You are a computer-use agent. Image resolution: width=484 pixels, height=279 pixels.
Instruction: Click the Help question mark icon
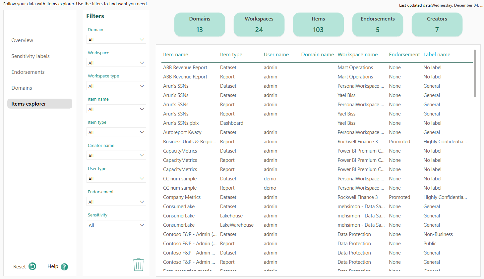pyautogui.click(x=64, y=267)
